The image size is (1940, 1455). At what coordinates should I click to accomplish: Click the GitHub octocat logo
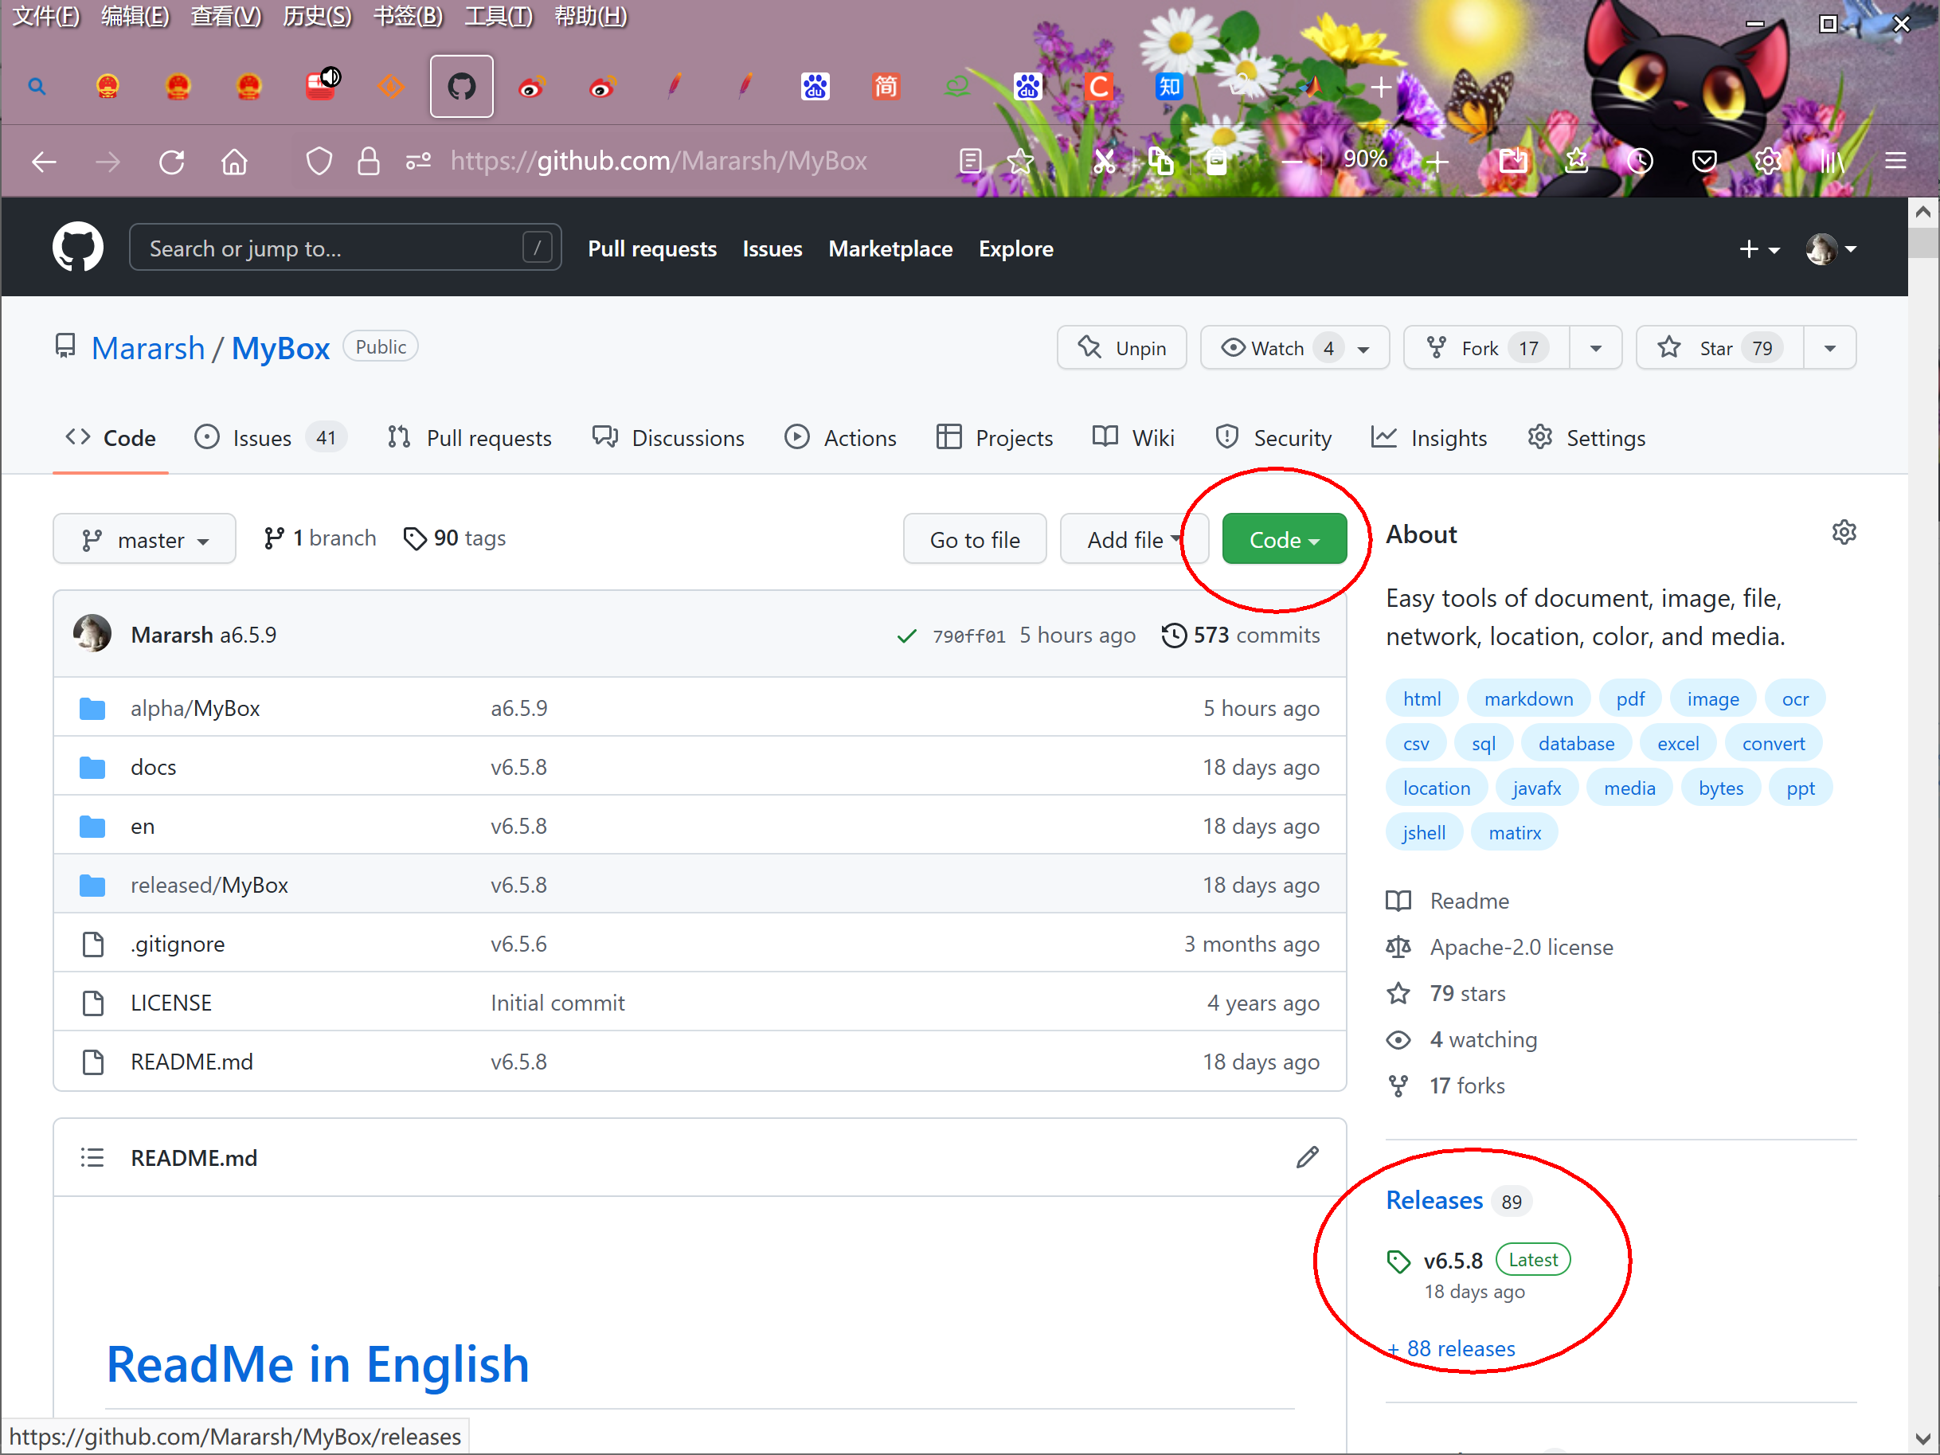point(77,248)
